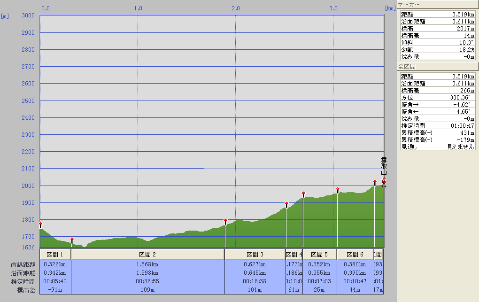Click section 3 elevation difference 101m cell
This screenshot has width=479, height=302.
tap(255, 290)
